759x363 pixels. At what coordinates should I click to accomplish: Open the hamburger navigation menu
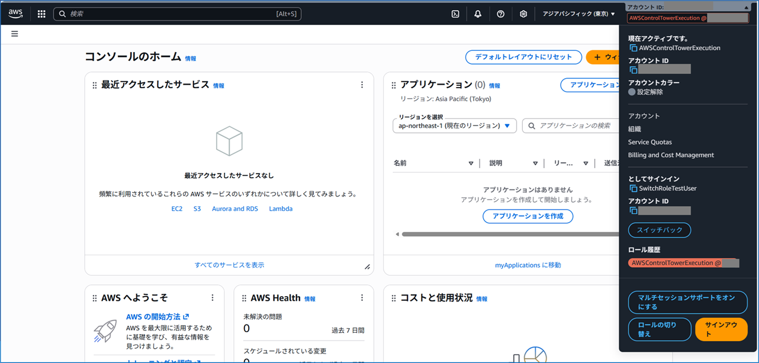[x=14, y=34]
